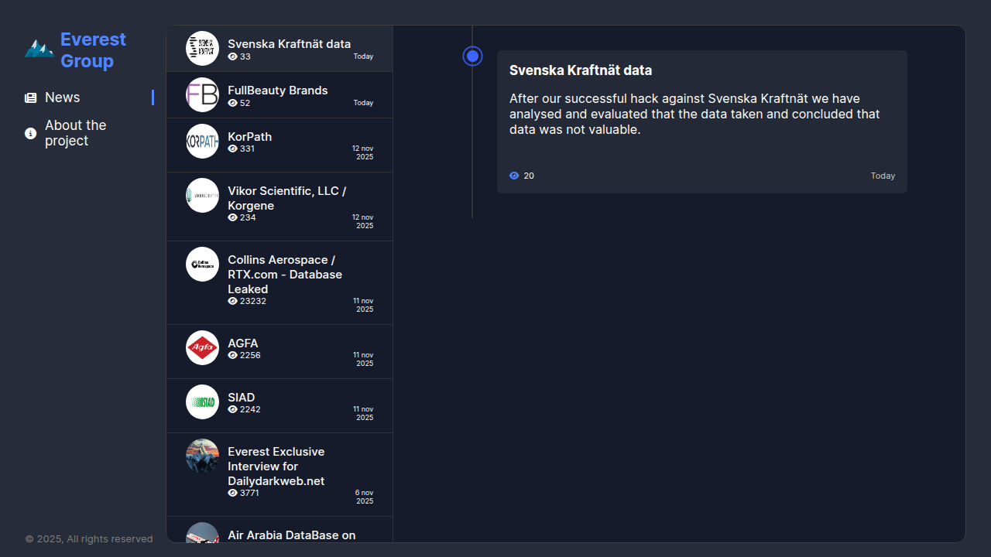The height and width of the screenshot is (557, 991).
Task: Click the Everest Group mountain logo
Action: coord(39,50)
